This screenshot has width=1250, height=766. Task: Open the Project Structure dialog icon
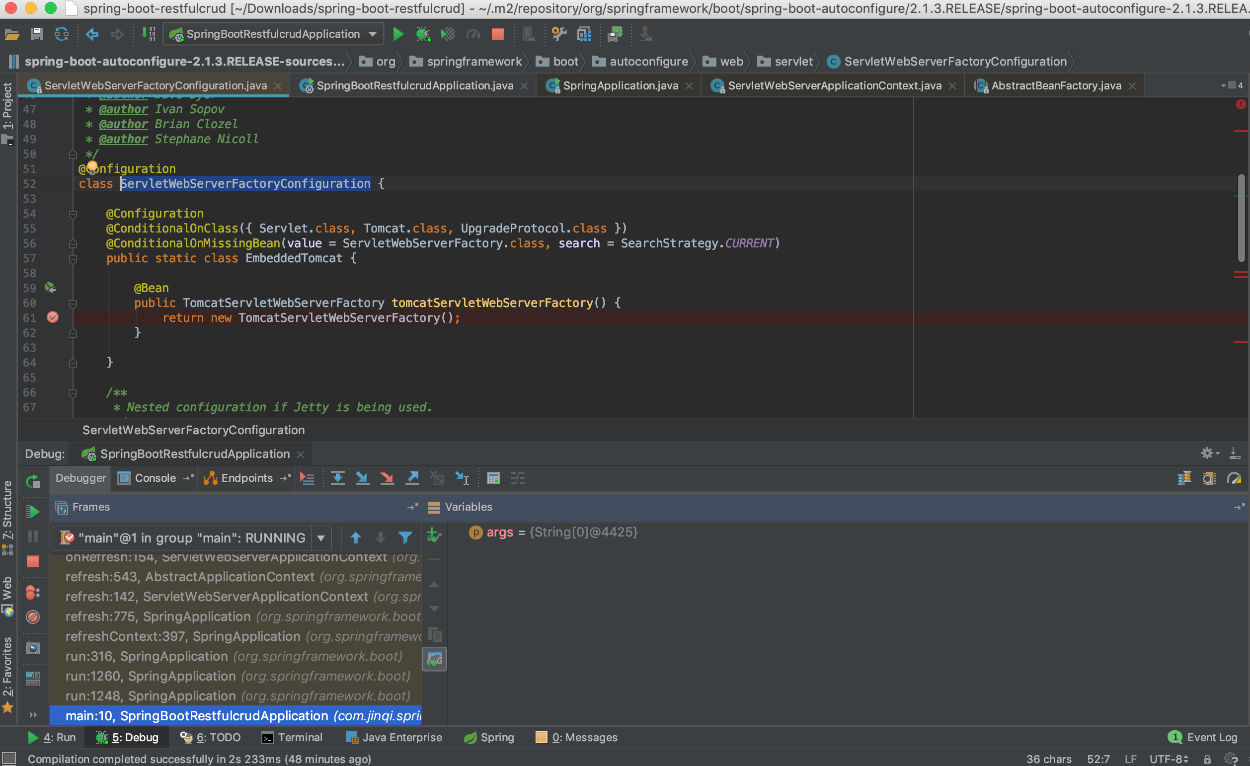tap(584, 34)
